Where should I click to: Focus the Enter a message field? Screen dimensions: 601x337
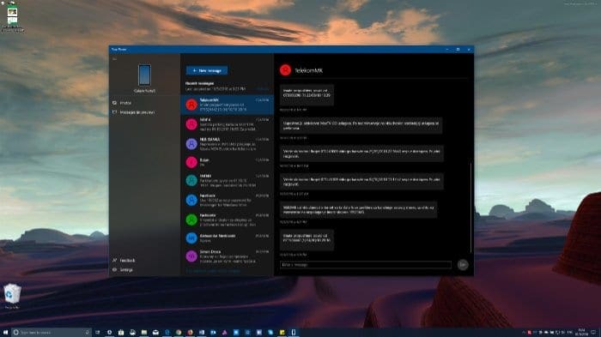[x=366, y=265]
